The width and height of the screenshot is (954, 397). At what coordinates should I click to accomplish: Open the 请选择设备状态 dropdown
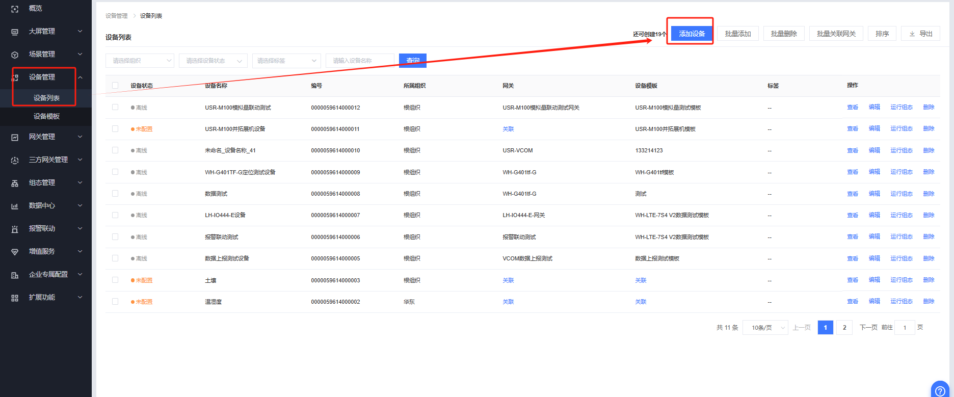click(x=213, y=61)
